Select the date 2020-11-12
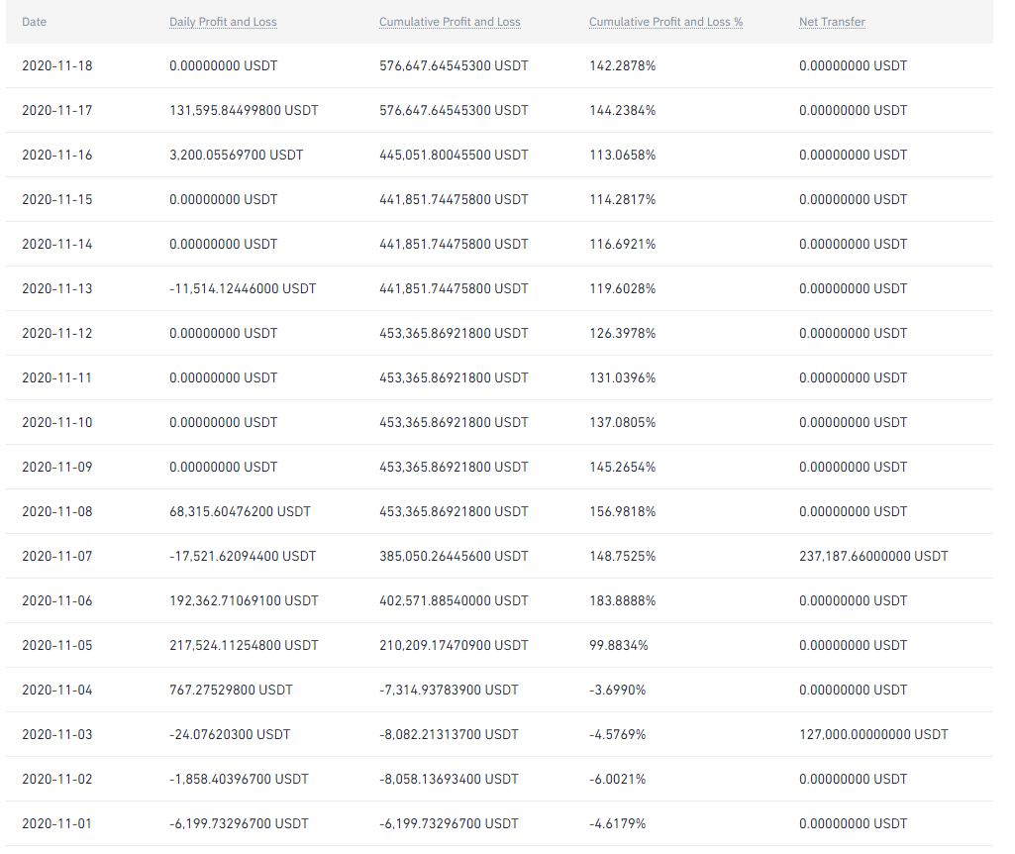 pyautogui.click(x=57, y=334)
